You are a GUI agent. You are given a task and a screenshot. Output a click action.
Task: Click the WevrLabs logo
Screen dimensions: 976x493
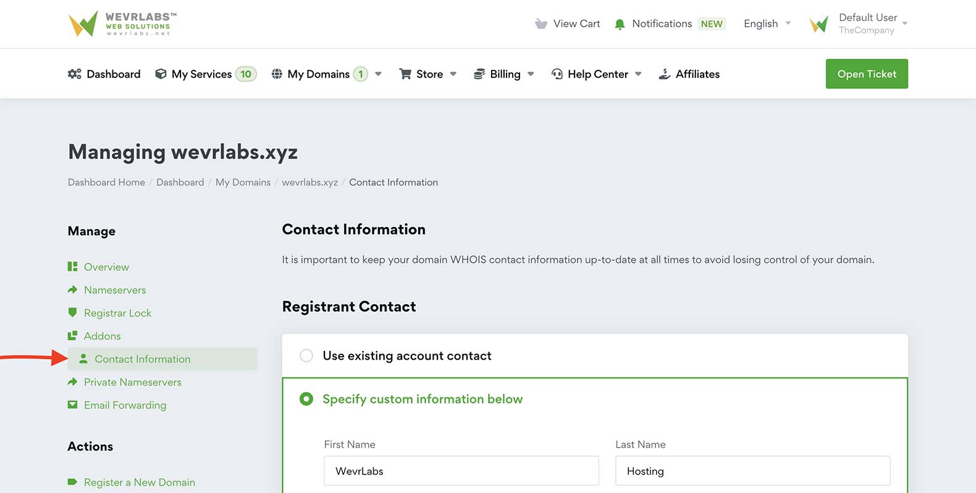point(122,23)
